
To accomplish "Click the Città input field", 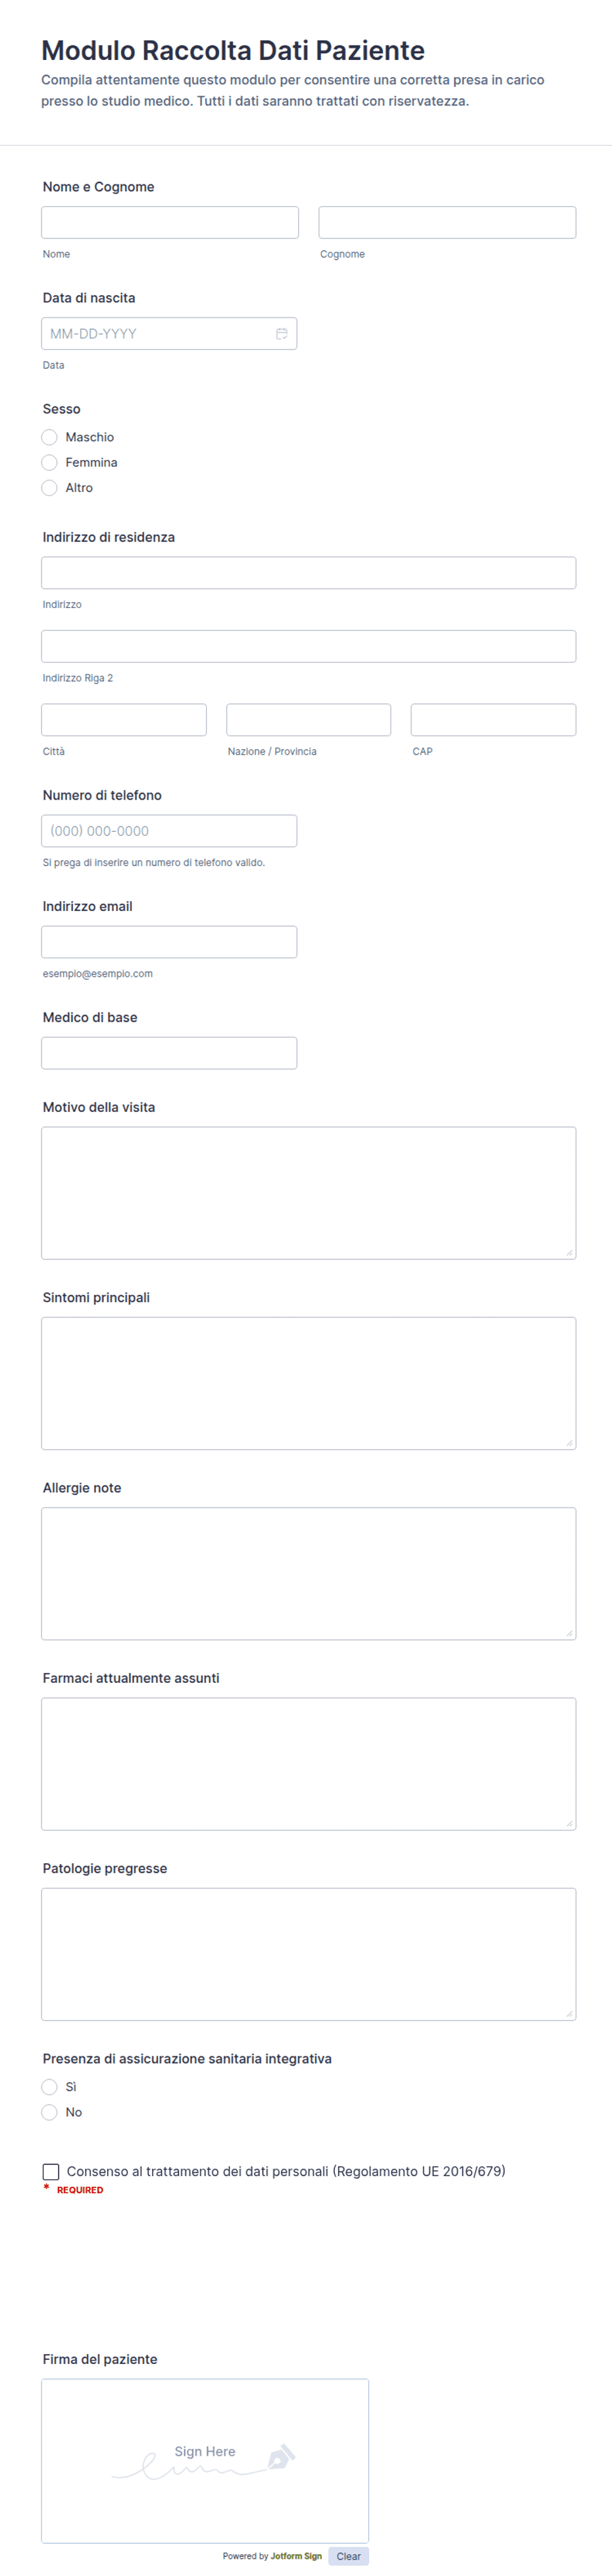I will tap(124, 720).
